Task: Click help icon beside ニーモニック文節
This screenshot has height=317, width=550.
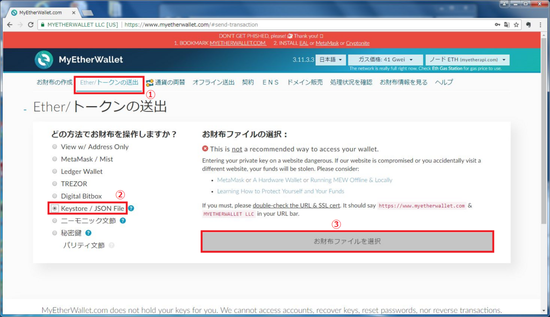Action: click(x=123, y=220)
